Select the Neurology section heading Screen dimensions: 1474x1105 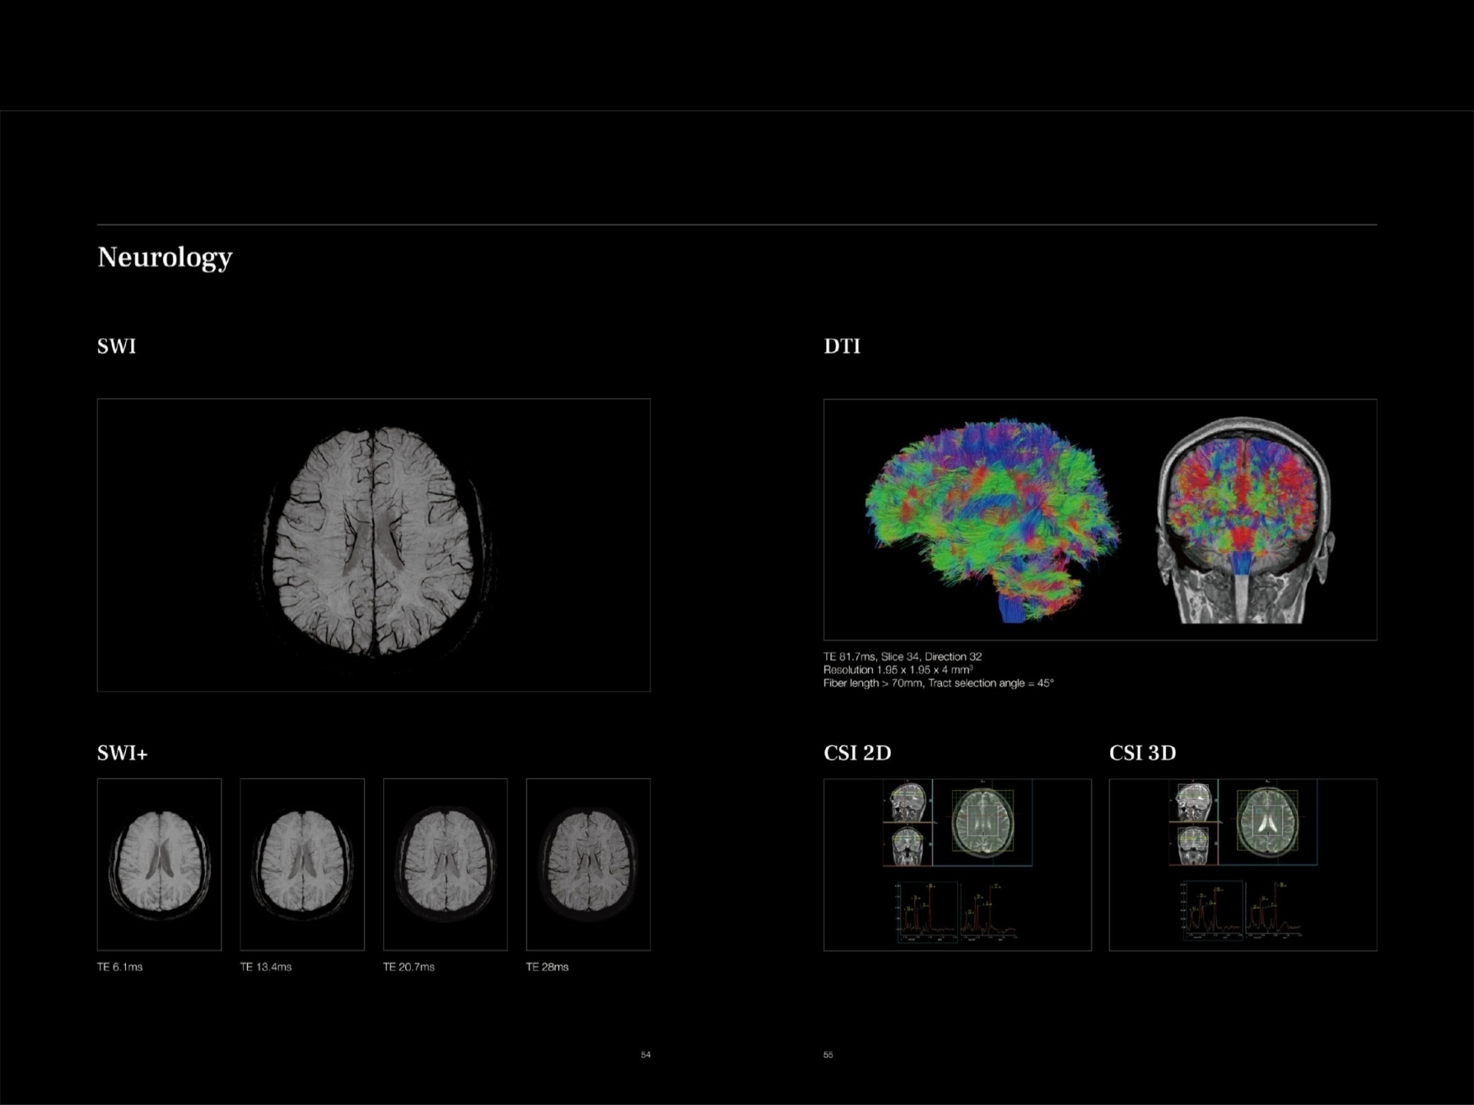(x=164, y=257)
